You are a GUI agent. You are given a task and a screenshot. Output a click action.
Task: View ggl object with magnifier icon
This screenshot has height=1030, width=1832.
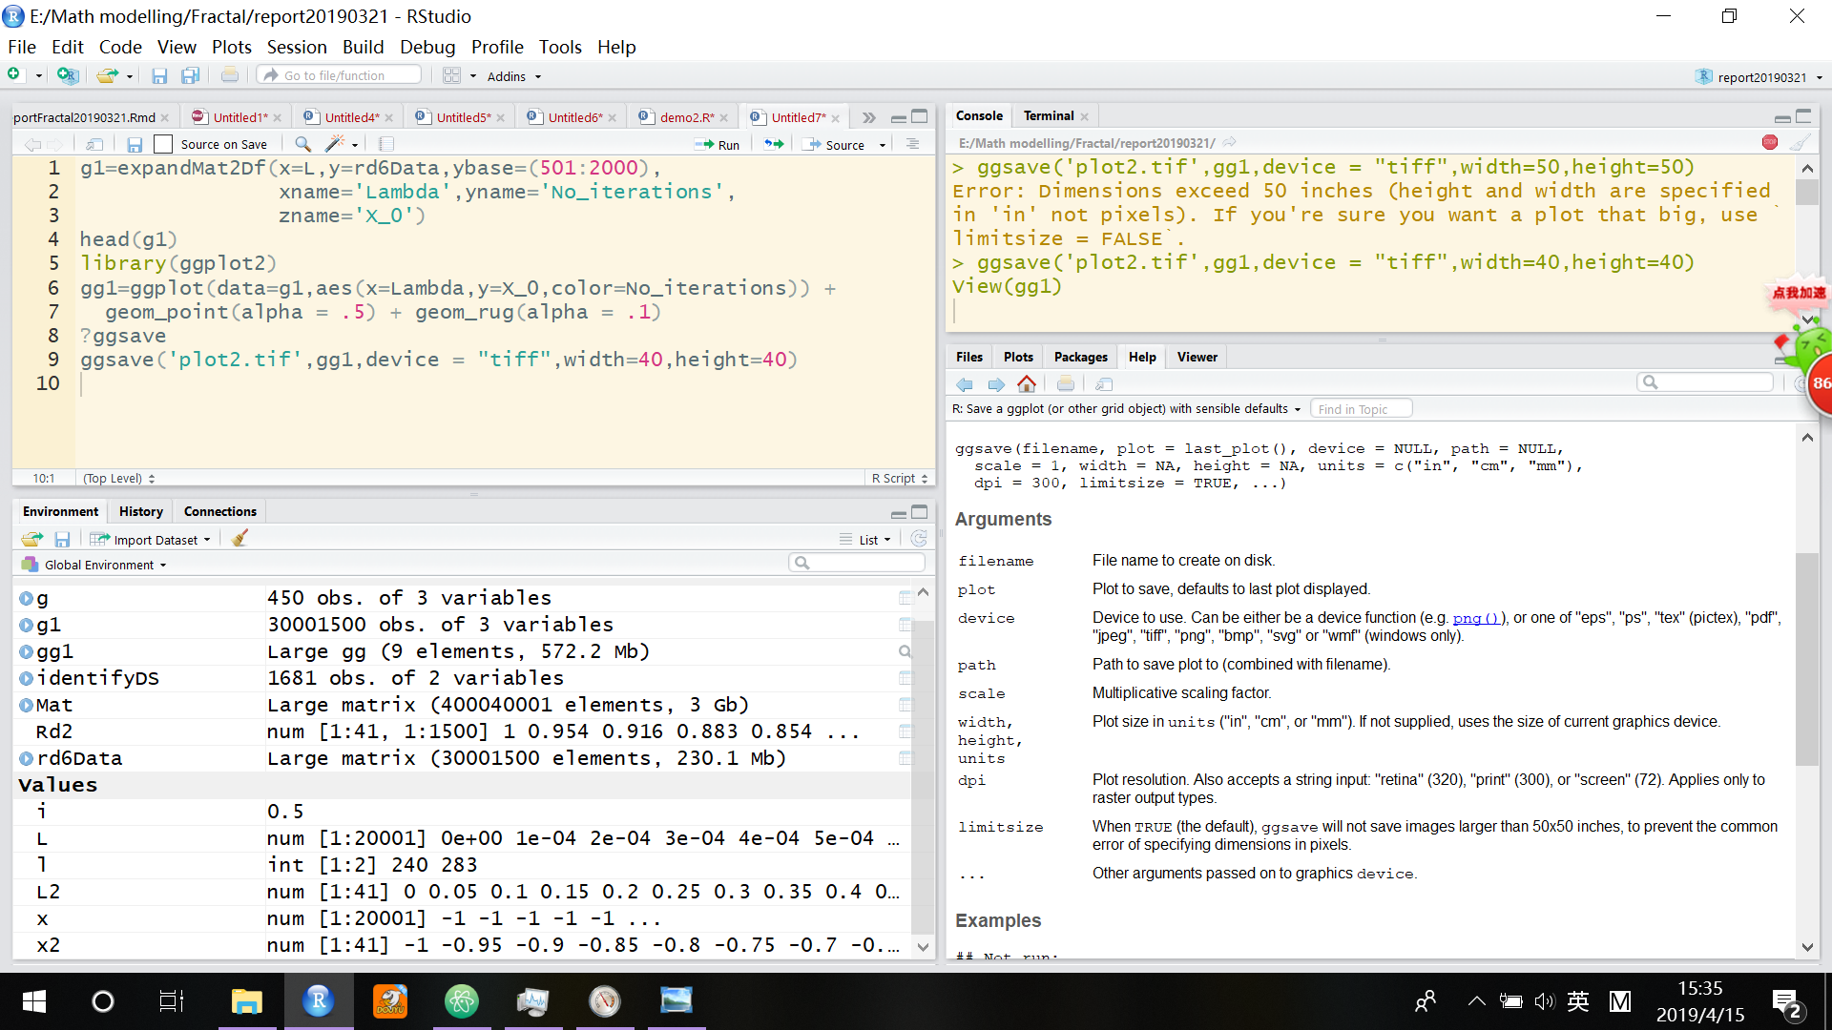click(905, 651)
